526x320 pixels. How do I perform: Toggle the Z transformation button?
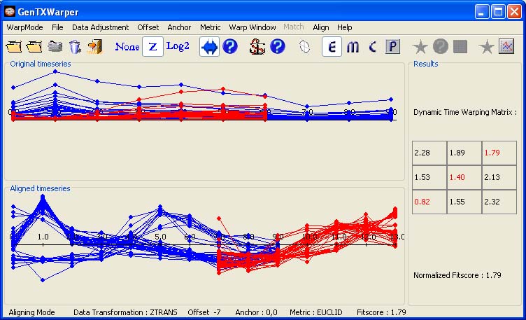pyautogui.click(x=153, y=47)
